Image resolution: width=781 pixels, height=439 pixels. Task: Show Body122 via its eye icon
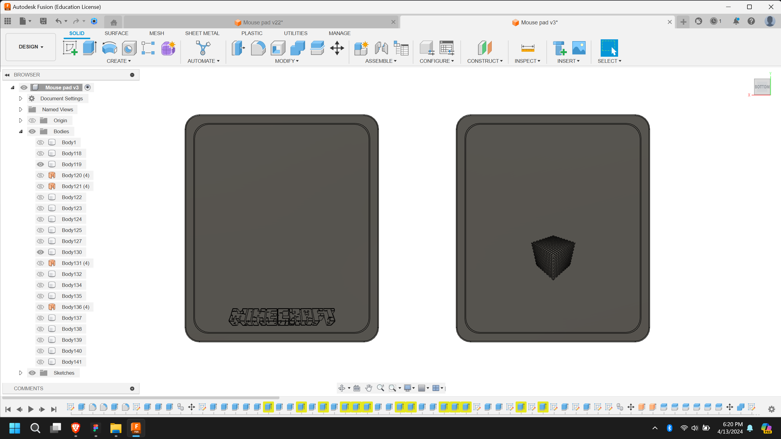40,197
